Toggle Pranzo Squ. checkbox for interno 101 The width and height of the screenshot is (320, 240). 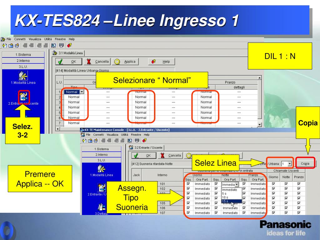[244, 184]
